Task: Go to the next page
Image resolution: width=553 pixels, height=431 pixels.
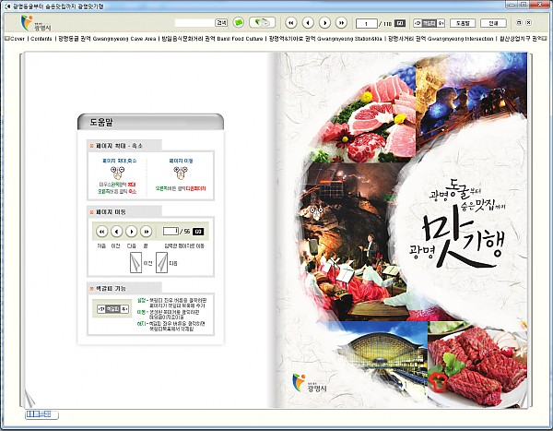Action: click(324, 22)
